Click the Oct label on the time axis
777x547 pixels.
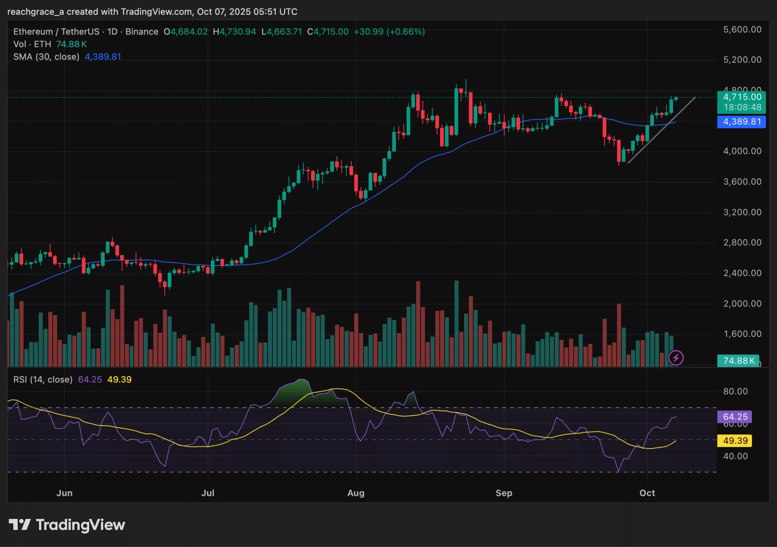click(648, 493)
